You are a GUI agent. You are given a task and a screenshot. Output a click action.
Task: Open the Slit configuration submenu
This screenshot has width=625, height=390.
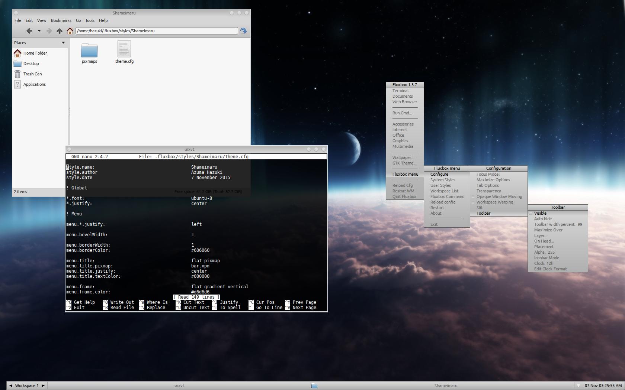point(499,208)
